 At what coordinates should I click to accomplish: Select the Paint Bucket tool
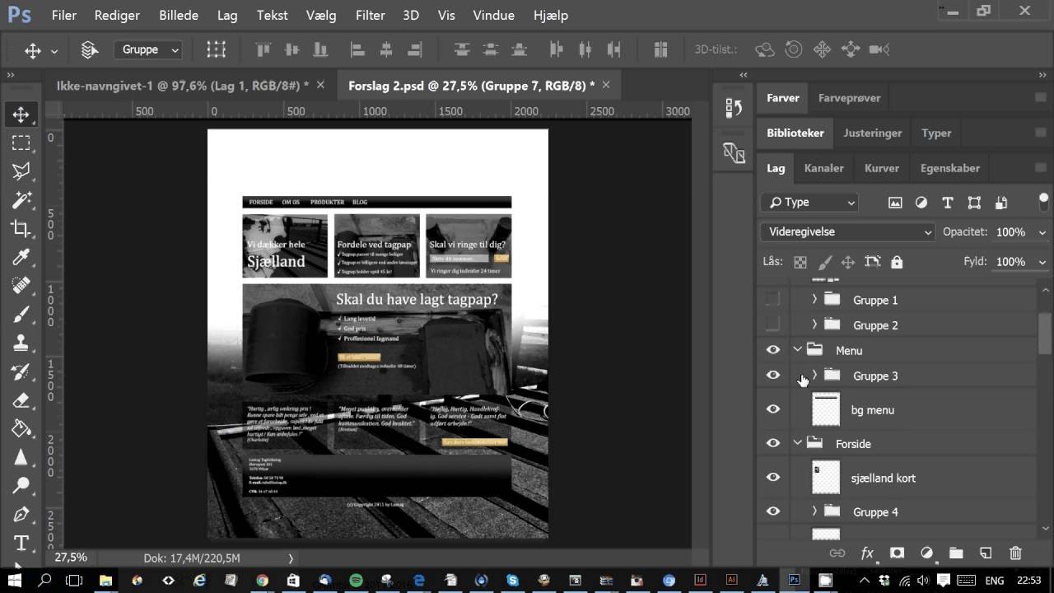pyautogui.click(x=21, y=429)
